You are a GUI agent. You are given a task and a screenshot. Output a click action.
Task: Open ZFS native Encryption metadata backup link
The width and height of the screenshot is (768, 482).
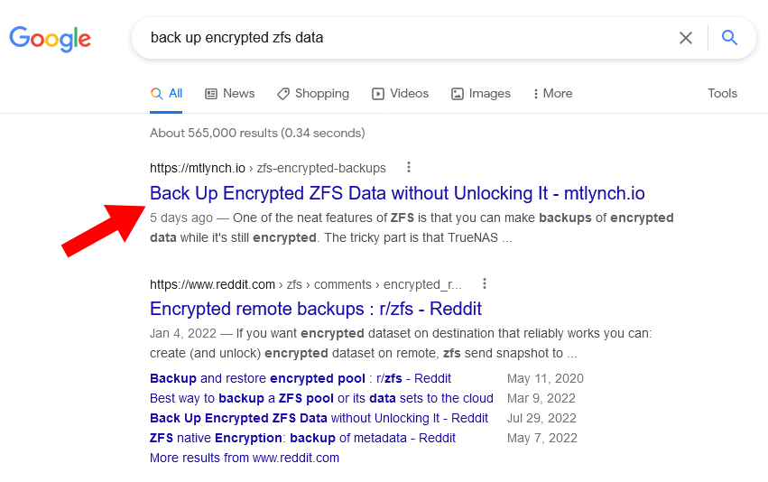pyautogui.click(x=302, y=438)
